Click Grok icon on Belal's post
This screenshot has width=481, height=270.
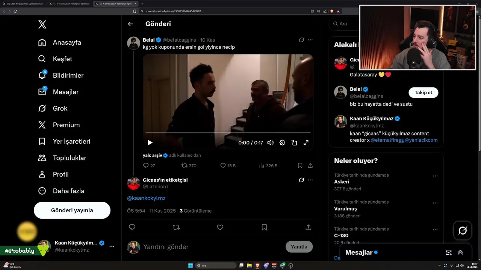301,40
